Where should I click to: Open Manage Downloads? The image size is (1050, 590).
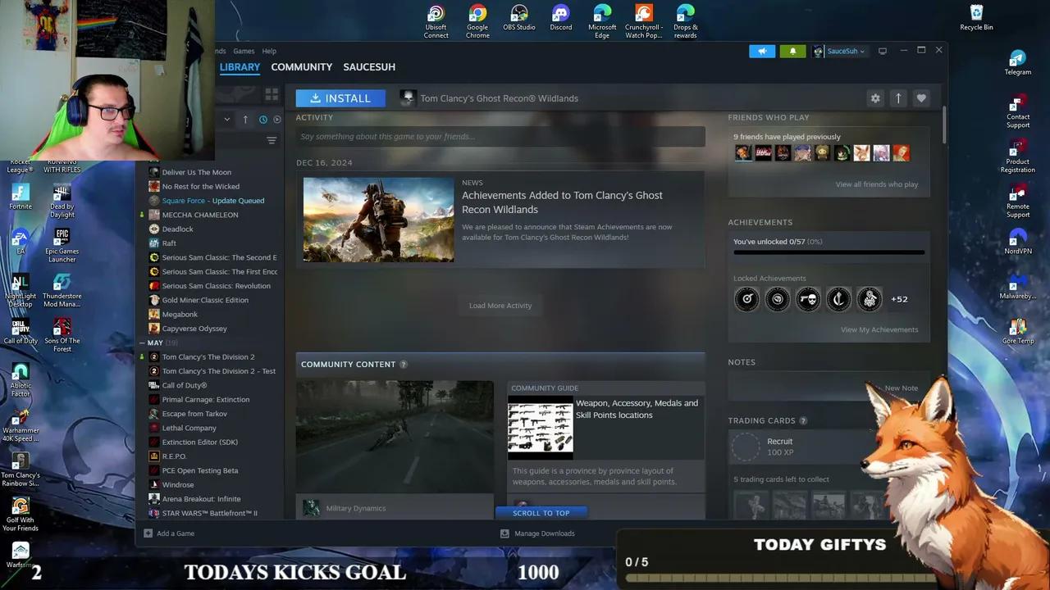pos(537,533)
